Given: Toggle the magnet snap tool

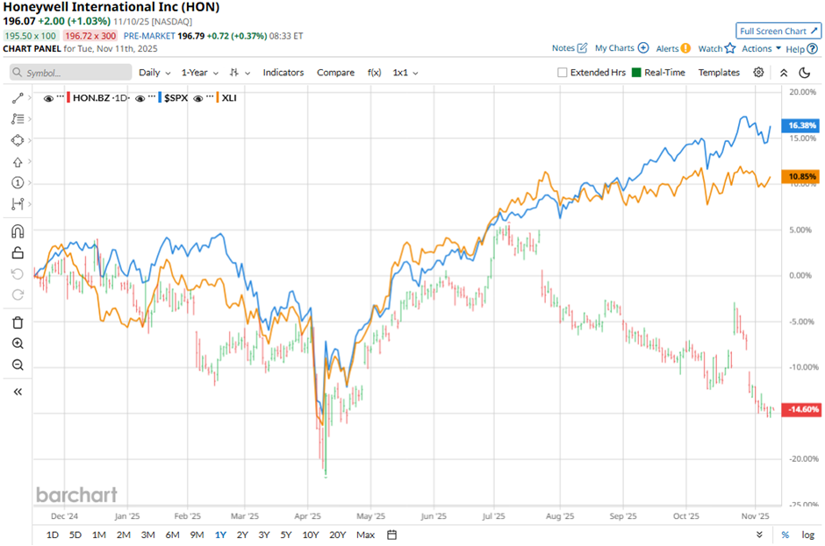Looking at the screenshot, I should click(18, 231).
